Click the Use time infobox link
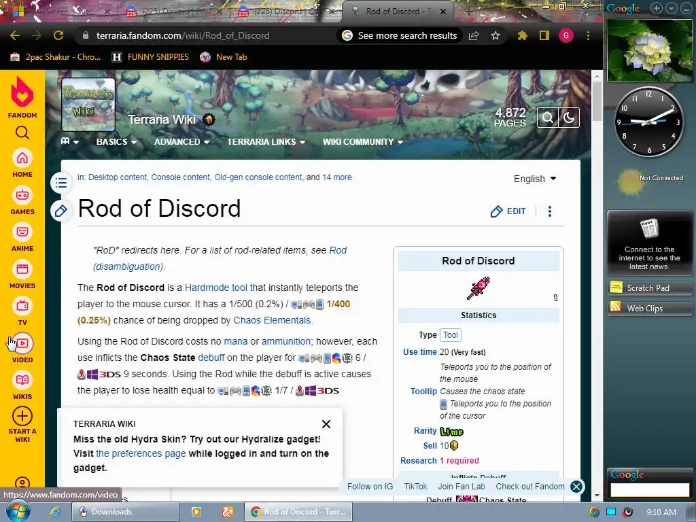Screen dimensions: 696x522 (x=420, y=352)
